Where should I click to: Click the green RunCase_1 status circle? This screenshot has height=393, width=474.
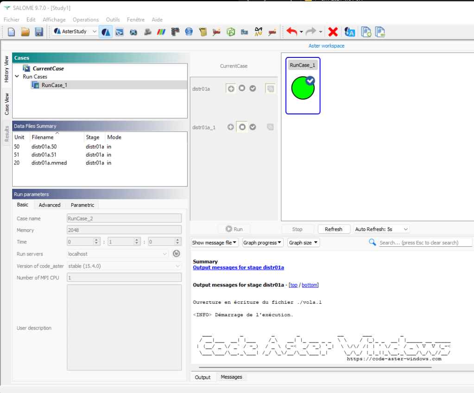(x=303, y=88)
